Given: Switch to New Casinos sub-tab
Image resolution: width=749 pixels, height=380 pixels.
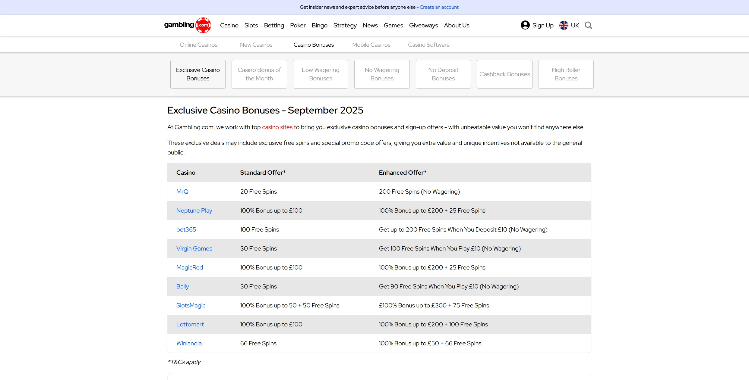Looking at the screenshot, I should [x=256, y=45].
